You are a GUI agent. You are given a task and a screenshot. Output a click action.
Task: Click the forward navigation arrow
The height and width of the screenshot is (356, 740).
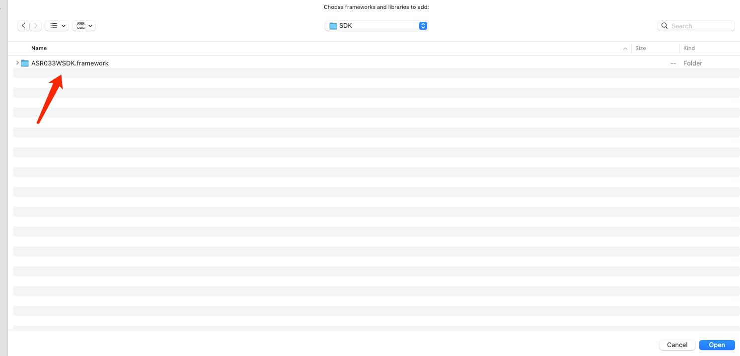pyautogui.click(x=36, y=26)
